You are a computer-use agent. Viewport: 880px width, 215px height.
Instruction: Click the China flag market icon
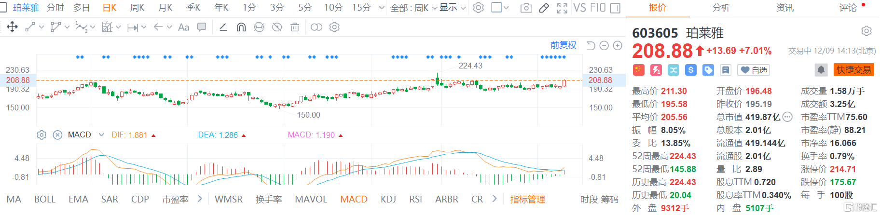[x=638, y=70]
